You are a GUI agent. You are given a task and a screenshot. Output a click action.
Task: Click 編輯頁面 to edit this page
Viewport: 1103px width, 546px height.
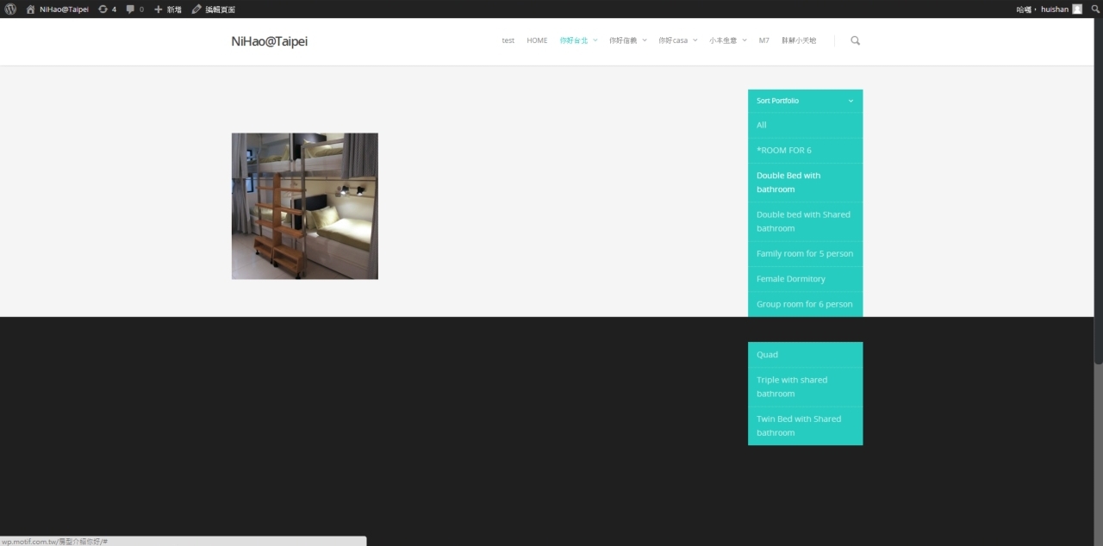click(214, 9)
